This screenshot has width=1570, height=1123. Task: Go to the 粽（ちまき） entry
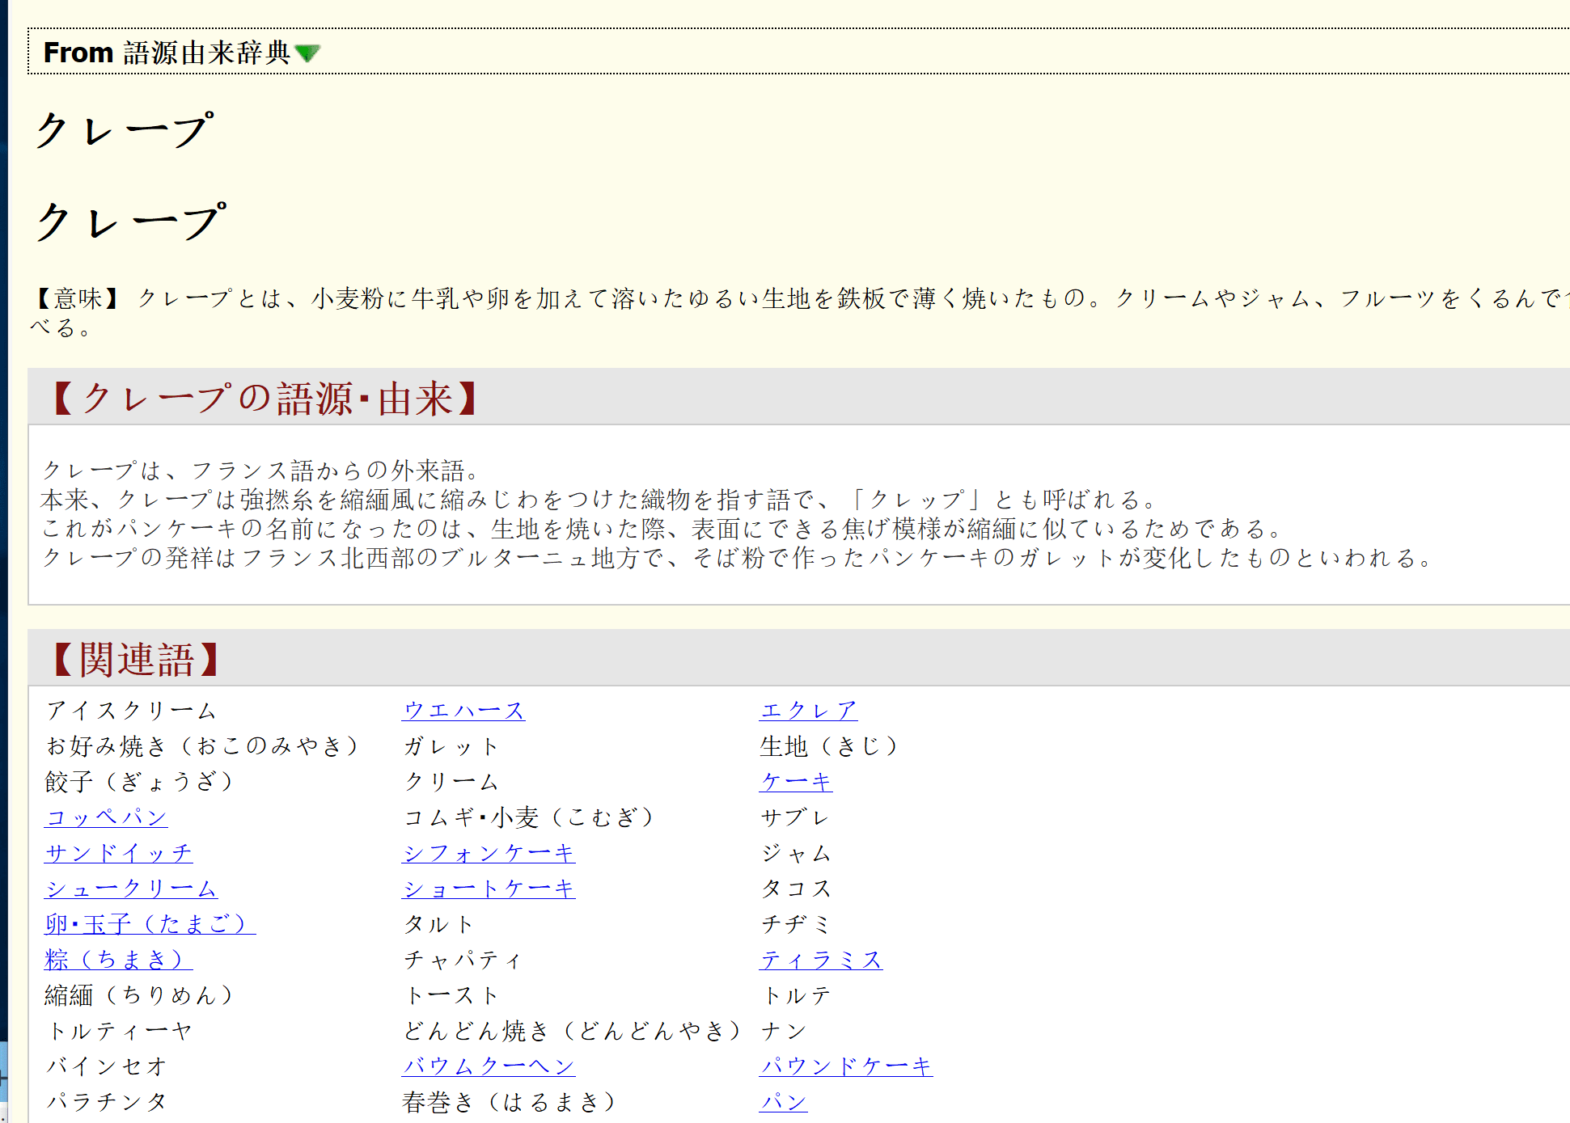coord(119,960)
